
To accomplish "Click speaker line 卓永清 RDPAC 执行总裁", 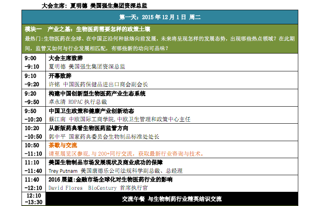I will (78, 102).
